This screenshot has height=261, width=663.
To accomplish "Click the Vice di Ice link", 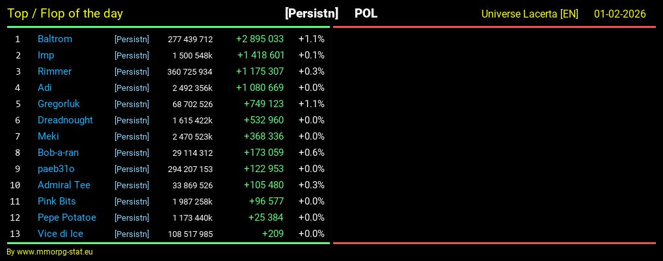I will tap(61, 234).
